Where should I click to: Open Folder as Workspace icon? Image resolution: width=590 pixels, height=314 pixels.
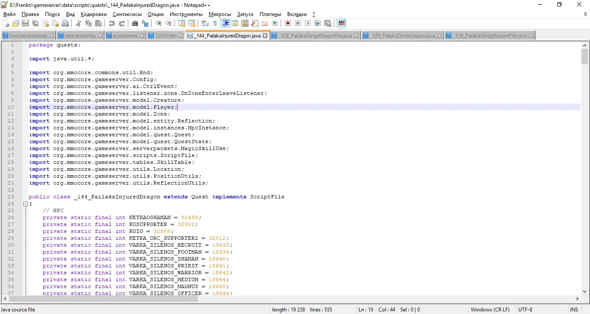264,23
